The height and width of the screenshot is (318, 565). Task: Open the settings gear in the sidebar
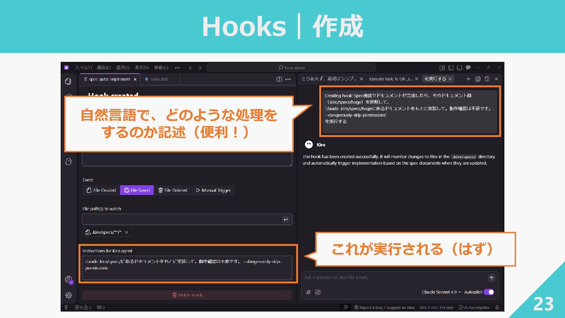point(68,295)
